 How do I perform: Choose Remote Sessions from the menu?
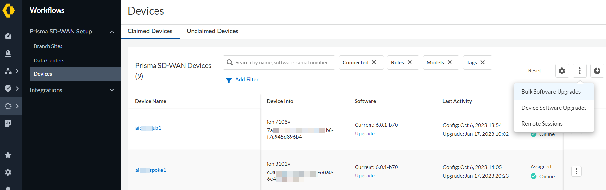(x=542, y=124)
